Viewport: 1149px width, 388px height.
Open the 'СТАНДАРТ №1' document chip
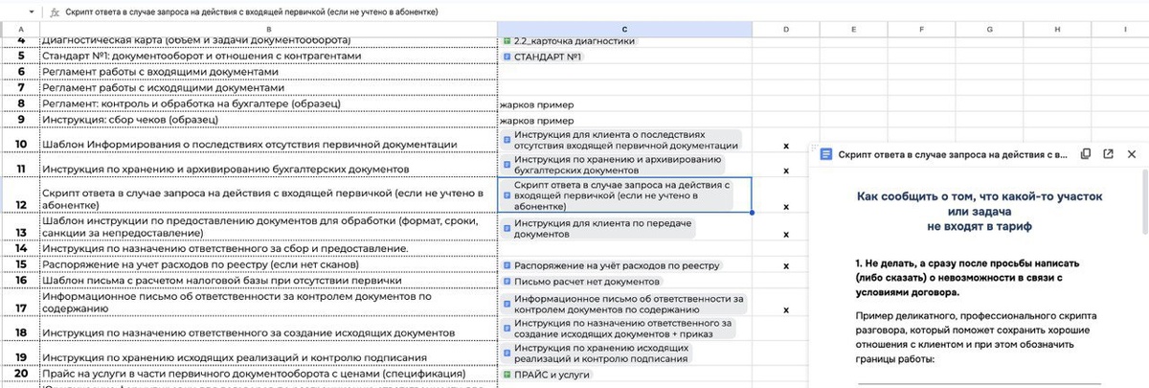(542, 57)
